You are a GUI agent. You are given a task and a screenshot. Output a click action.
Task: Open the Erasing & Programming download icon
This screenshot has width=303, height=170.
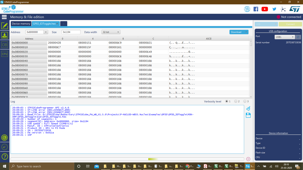coord(5,35)
